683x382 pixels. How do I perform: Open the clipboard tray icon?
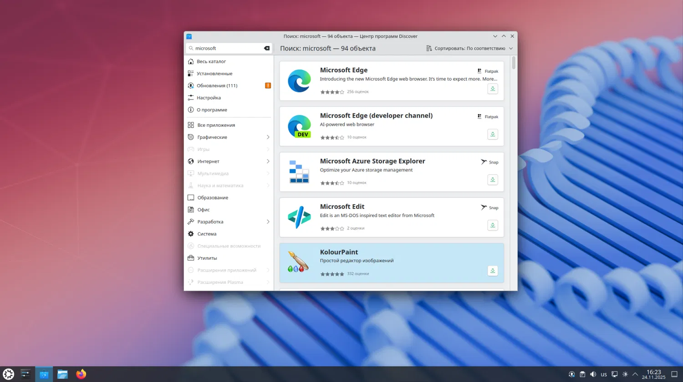pyautogui.click(x=582, y=374)
